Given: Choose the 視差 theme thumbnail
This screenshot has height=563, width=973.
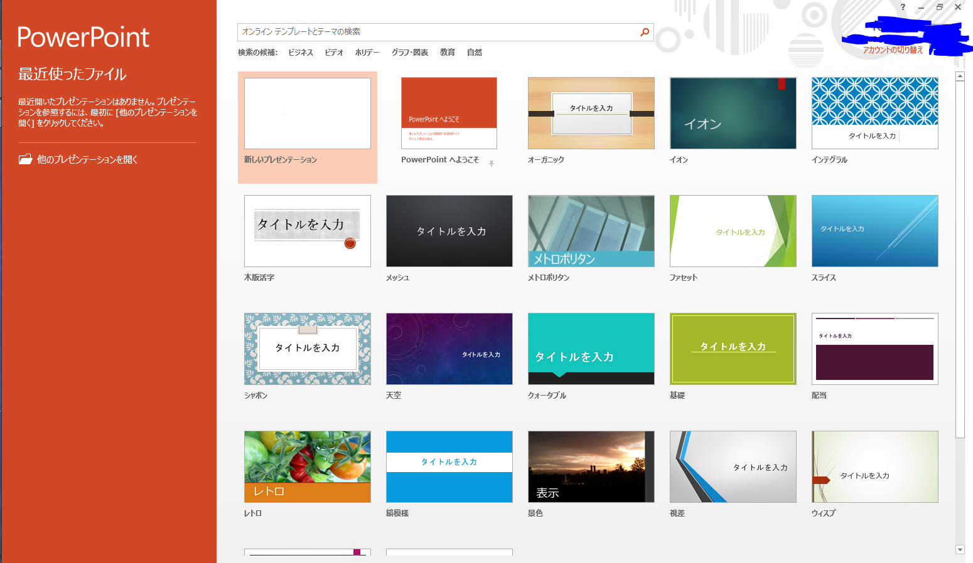Looking at the screenshot, I should tap(733, 467).
